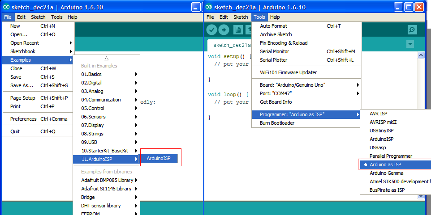The width and height of the screenshot is (431, 215).
Task: Select Arduino as ISP programmer radio option
Action: point(395,164)
